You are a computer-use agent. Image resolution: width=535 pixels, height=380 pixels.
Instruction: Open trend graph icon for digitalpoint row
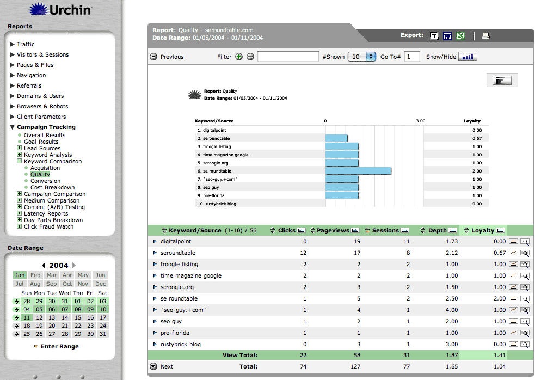pyautogui.click(x=513, y=241)
